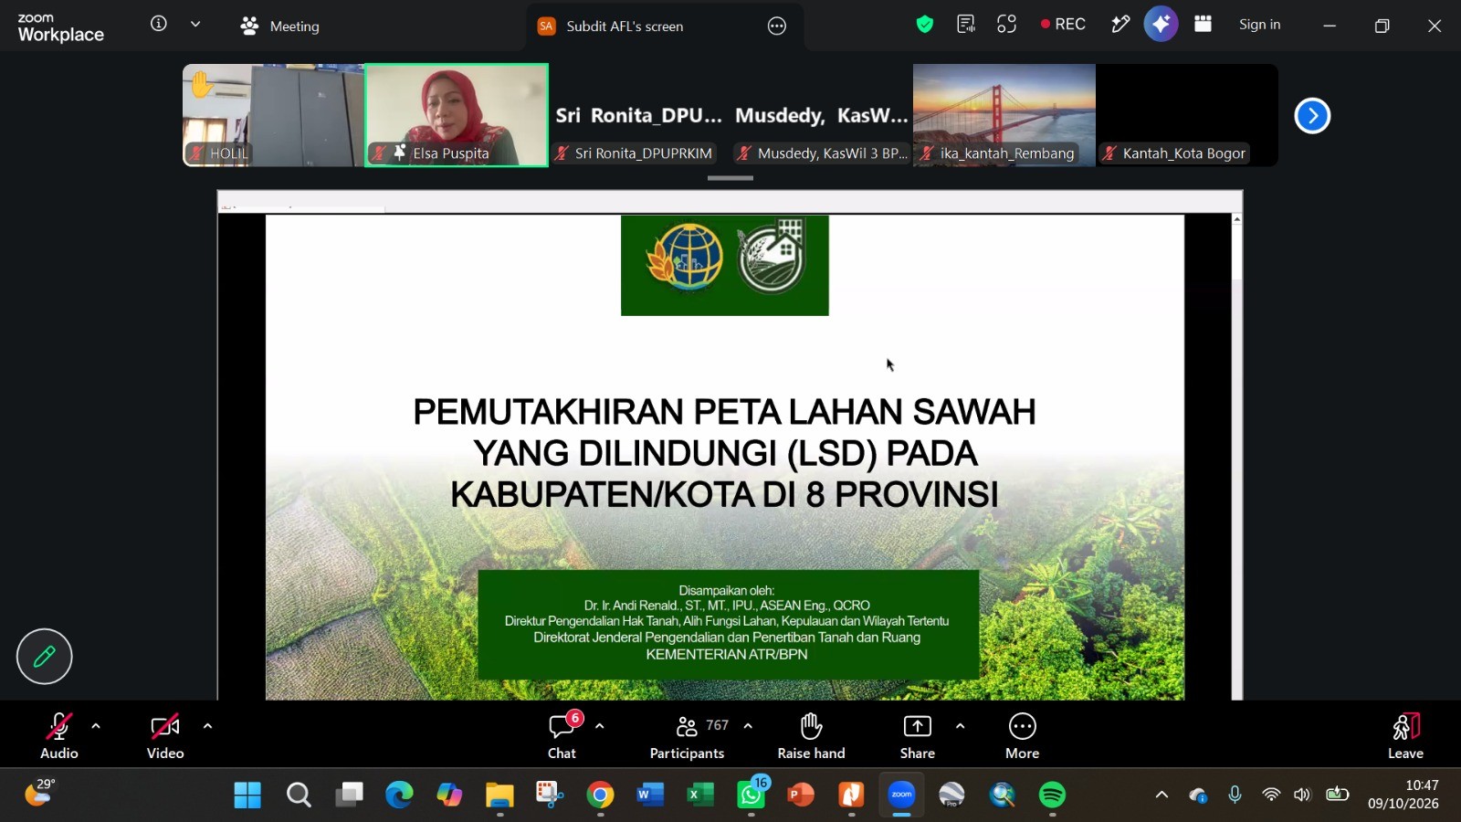Expand chat options caret
1461x822 pixels.
coord(600,727)
